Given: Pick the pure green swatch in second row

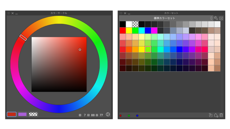Looking at the screenshot, I should [x=135, y=30].
